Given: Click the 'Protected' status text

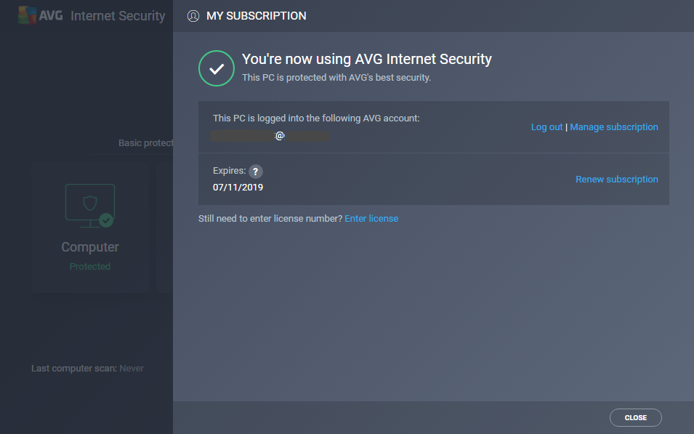Looking at the screenshot, I should tap(90, 267).
